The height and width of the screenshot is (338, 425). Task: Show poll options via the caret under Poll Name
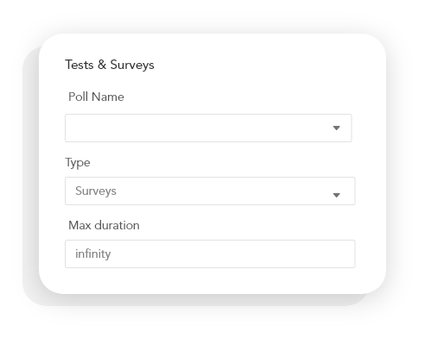(336, 128)
